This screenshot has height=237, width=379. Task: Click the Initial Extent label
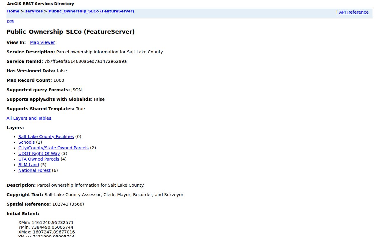(23, 214)
